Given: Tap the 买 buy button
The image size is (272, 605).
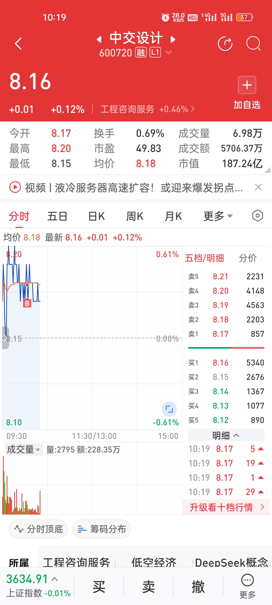Looking at the screenshot, I should point(99,586).
